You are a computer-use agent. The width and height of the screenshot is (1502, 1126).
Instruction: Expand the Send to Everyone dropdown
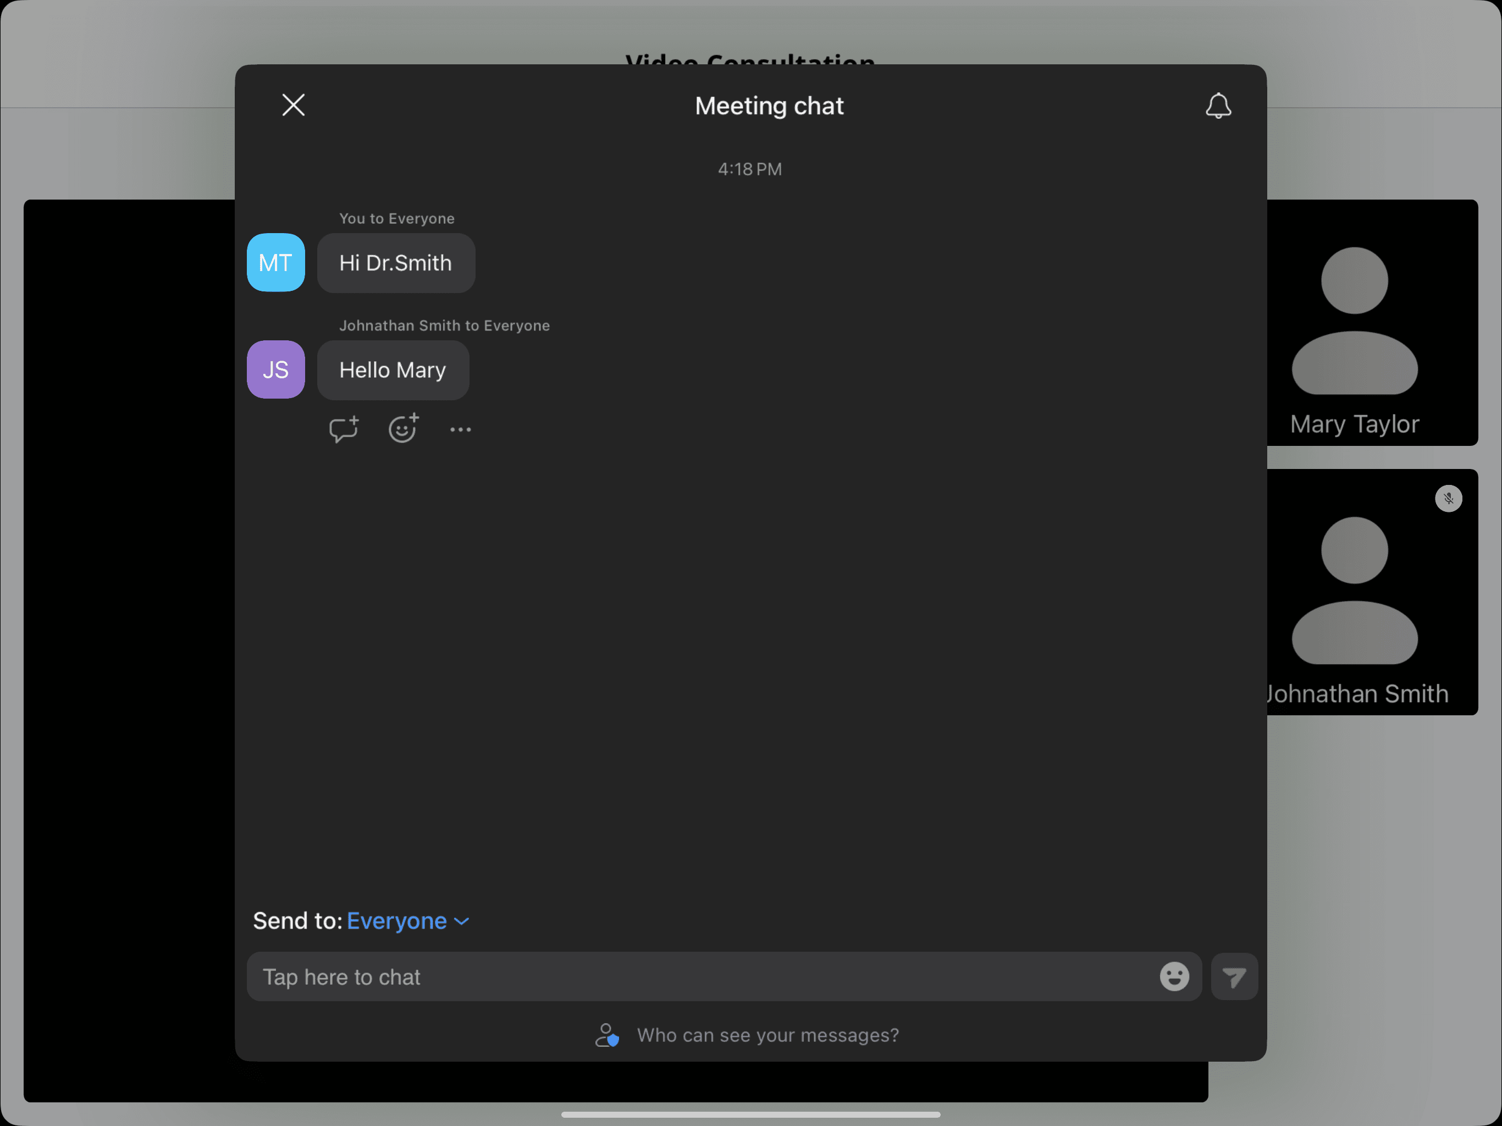(x=397, y=921)
